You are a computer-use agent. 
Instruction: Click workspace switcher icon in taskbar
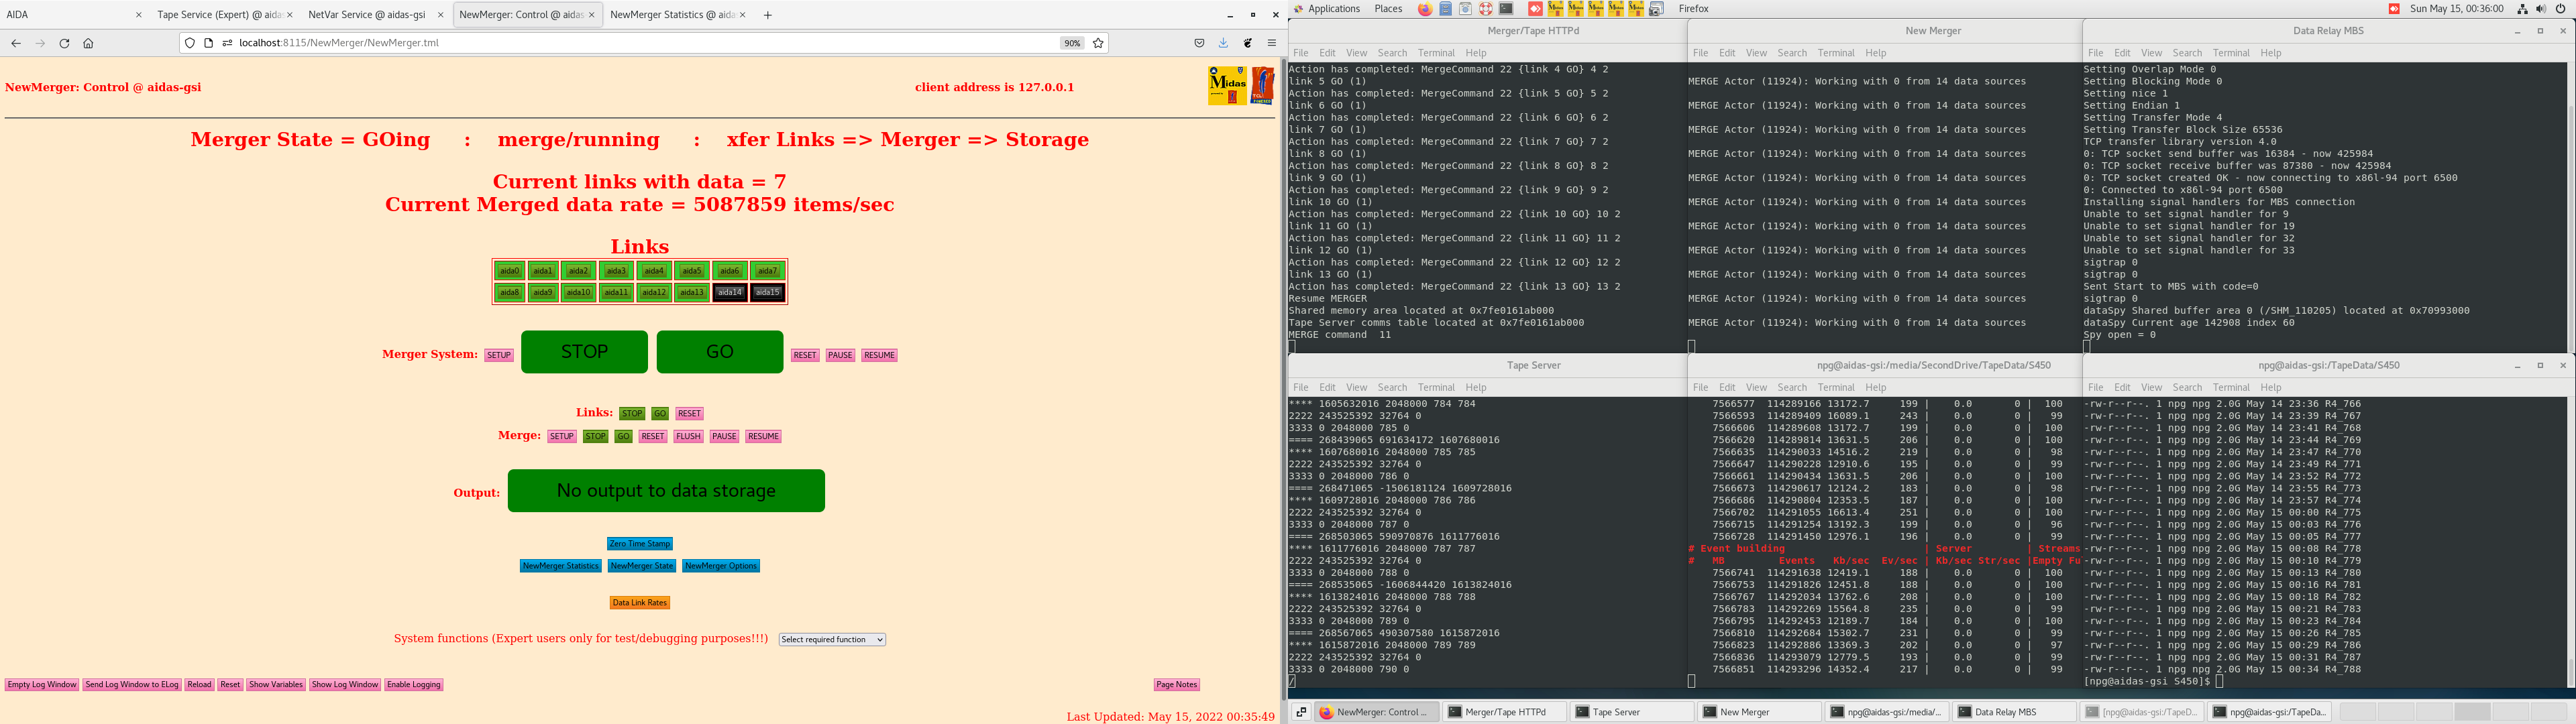coord(1301,712)
